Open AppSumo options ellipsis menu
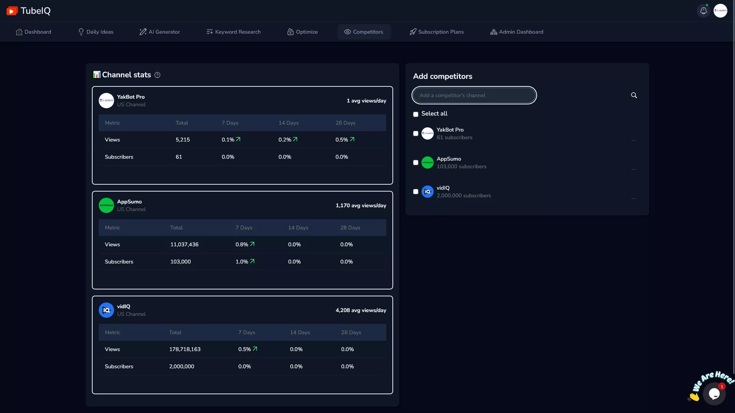The height and width of the screenshot is (413, 735). coord(634,169)
